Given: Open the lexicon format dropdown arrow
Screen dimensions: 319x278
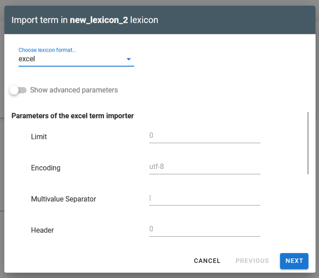Looking at the screenshot, I should tap(128, 59).
